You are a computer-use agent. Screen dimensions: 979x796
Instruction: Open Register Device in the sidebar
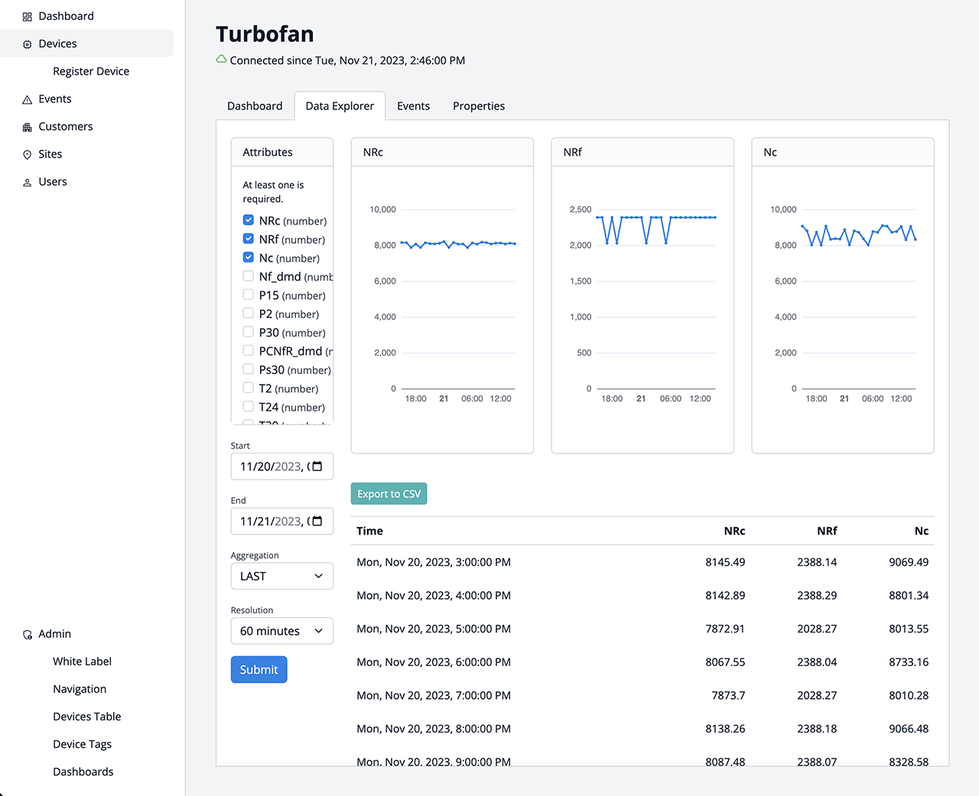click(x=91, y=71)
